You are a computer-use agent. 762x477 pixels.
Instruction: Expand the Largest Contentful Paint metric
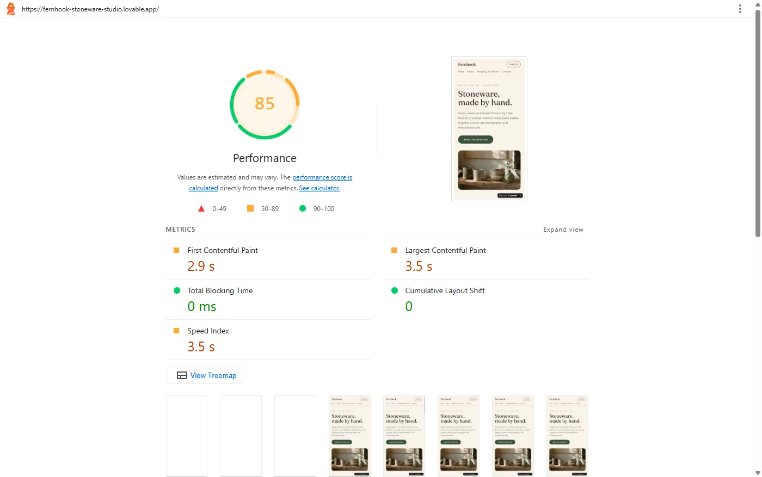[x=486, y=259]
